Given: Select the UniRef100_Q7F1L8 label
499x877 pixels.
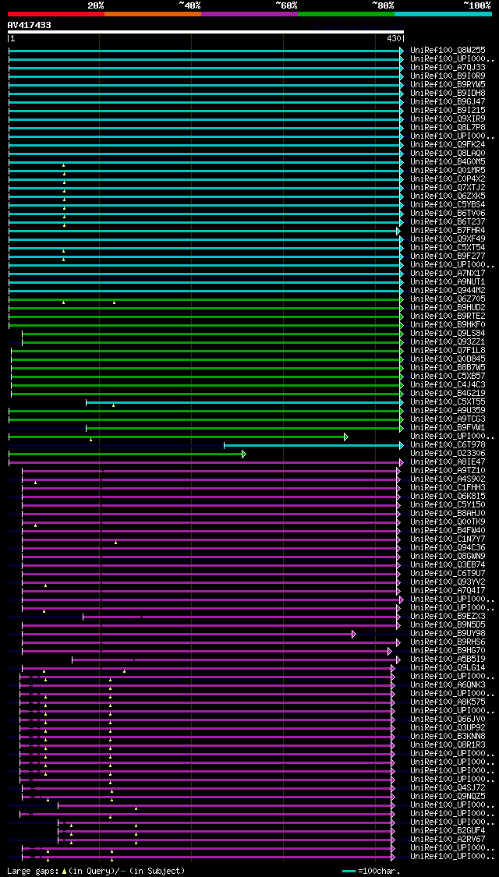Looking at the screenshot, I should point(448,350).
